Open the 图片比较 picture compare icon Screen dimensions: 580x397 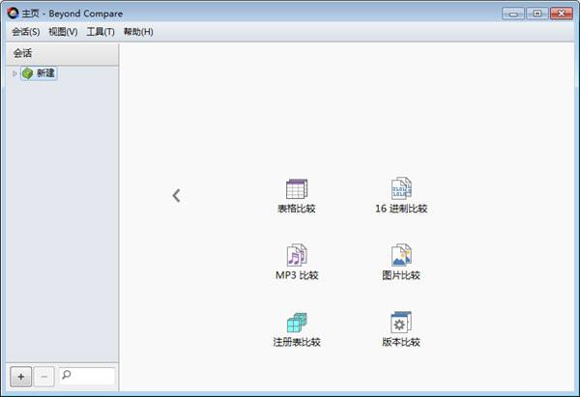tap(401, 255)
